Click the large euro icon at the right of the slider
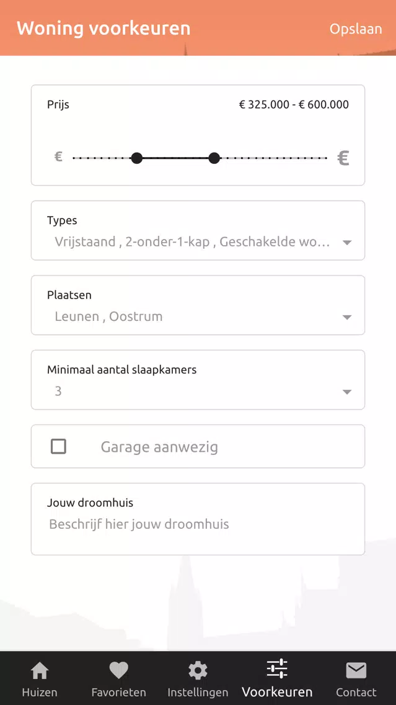This screenshot has width=396, height=705. [x=343, y=158]
